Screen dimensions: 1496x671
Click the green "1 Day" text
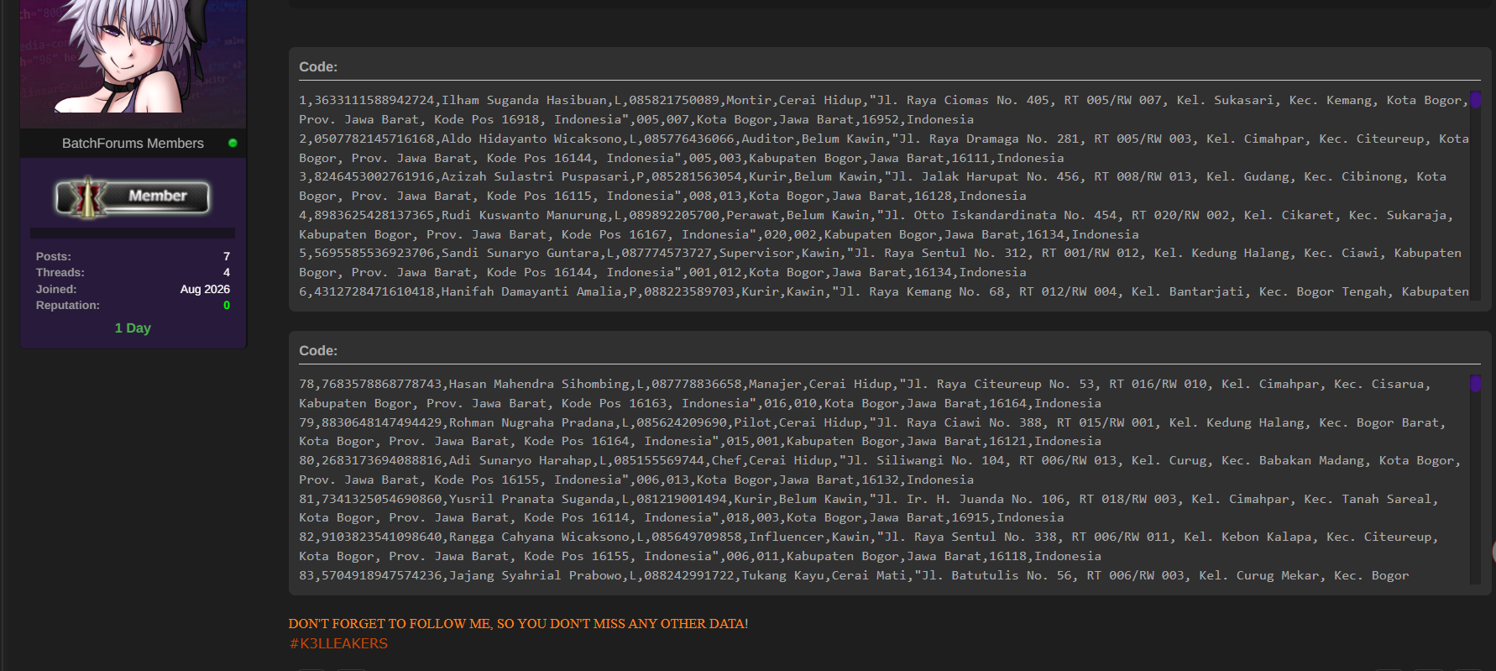(133, 328)
